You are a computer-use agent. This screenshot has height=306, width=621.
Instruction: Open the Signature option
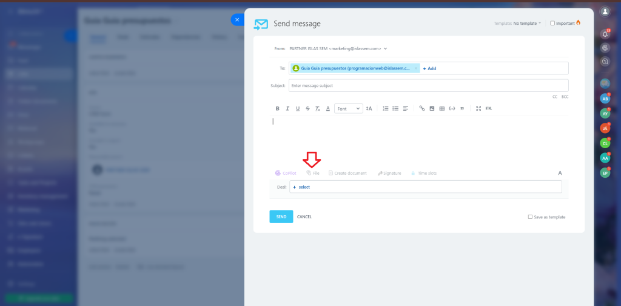[x=389, y=173]
